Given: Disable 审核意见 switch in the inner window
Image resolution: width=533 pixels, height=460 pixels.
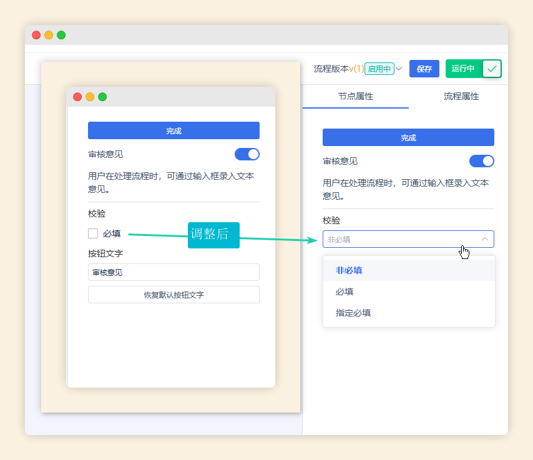Looking at the screenshot, I should click(x=247, y=154).
